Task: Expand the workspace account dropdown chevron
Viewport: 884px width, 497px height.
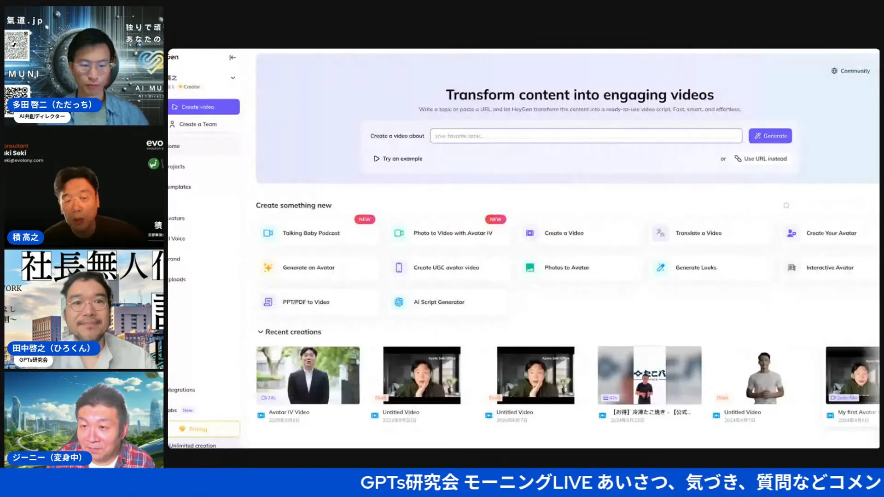Action: (x=233, y=78)
